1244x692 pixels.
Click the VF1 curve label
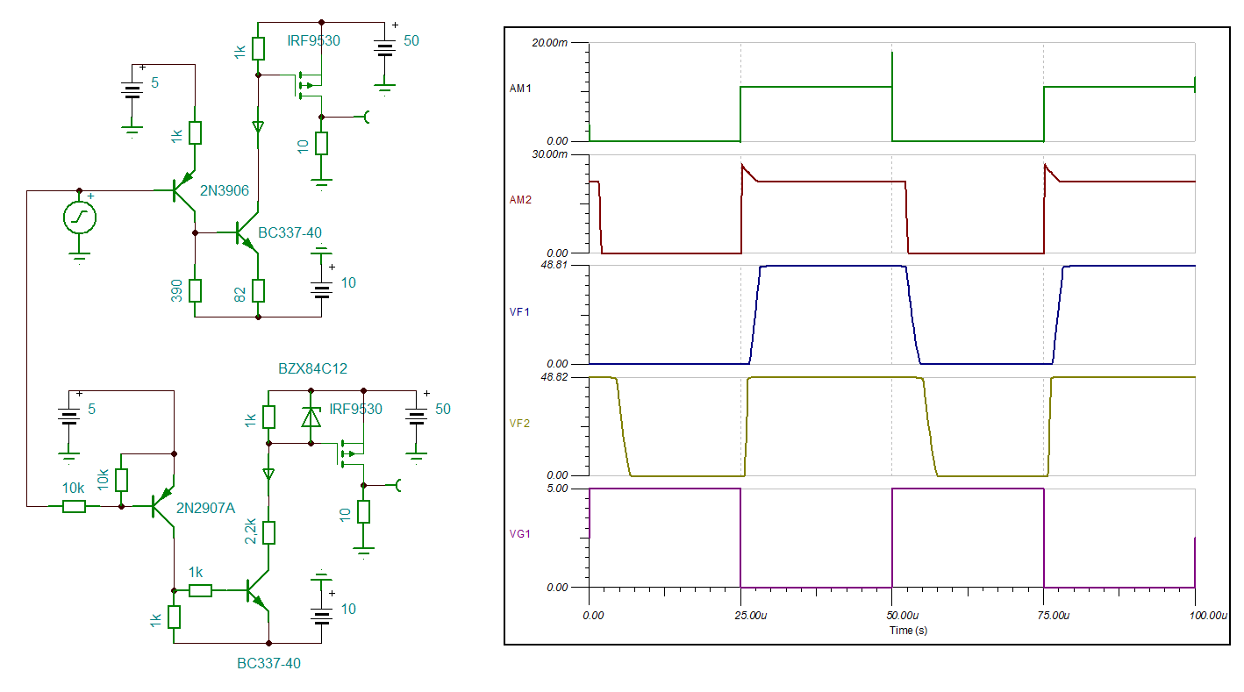click(x=518, y=310)
